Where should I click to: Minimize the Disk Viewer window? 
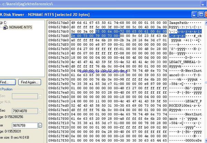pos(195,14)
